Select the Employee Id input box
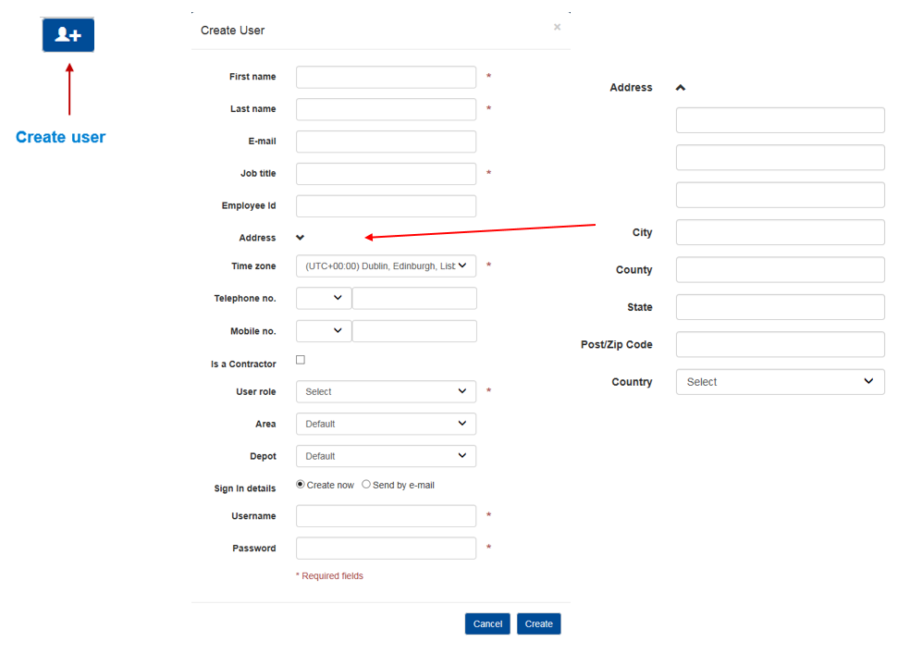Image resolution: width=898 pixels, height=654 pixels. (386, 205)
